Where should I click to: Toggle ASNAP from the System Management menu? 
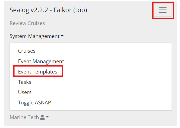[34, 103]
